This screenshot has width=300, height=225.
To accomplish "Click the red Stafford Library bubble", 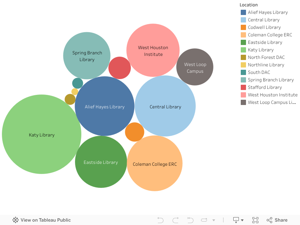I will [120, 68].
